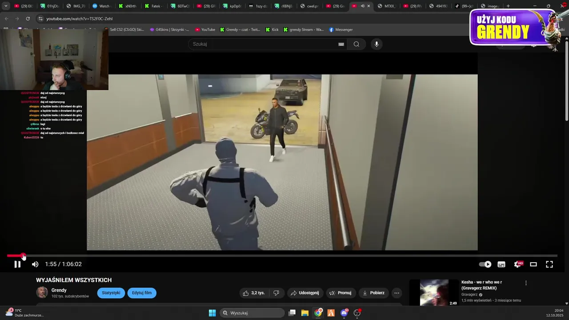This screenshot has height=320, width=569.
Task: Switch to the (29) EK tab
Action: [x=24, y=6]
